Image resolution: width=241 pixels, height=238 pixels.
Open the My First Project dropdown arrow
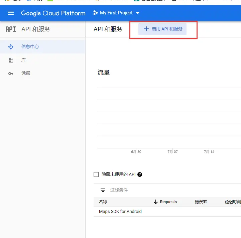(138, 13)
